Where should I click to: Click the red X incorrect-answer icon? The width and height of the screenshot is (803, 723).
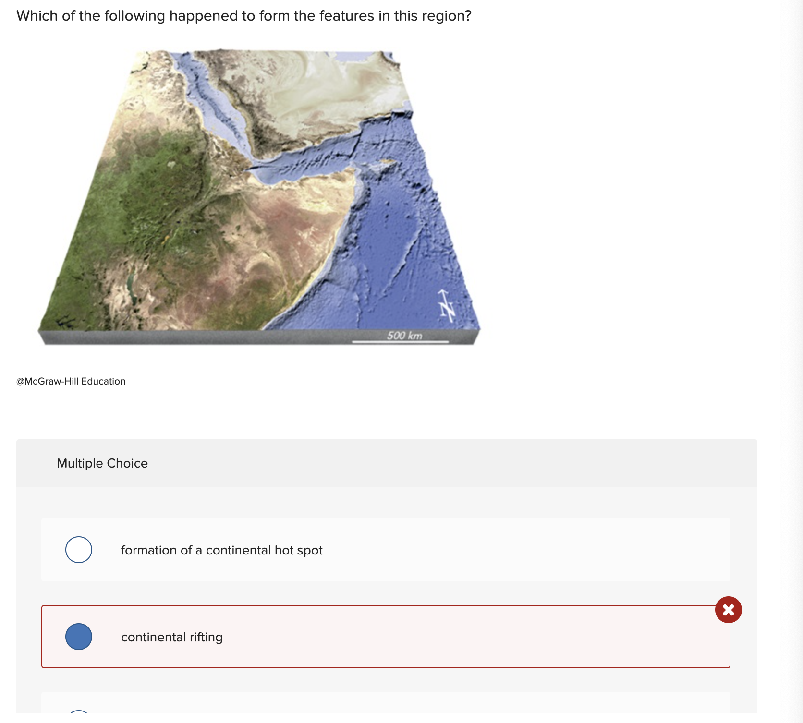[728, 610]
